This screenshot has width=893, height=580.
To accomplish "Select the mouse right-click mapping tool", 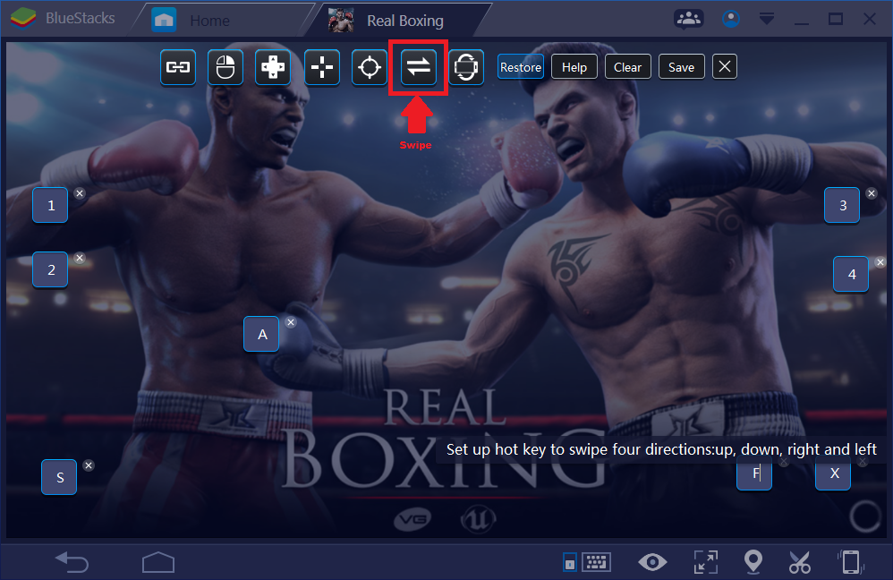I will point(225,67).
